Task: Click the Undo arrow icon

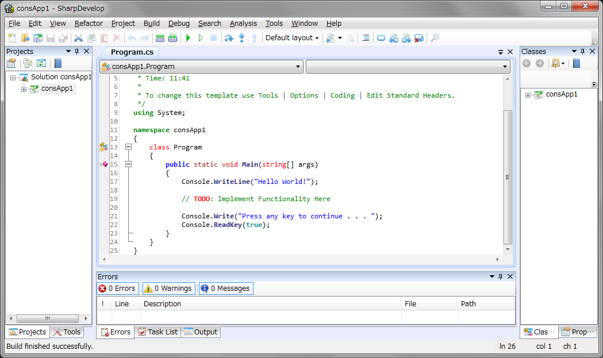Action: tap(131, 37)
